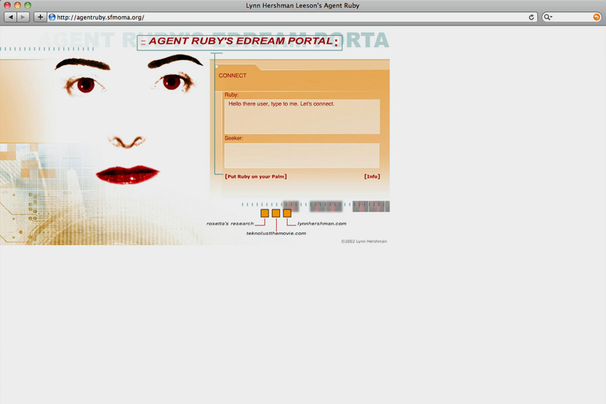The height and width of the screenshot is (404, 606).
Task: Open the 'Put Ruby on your Palm' link
Action: tap(256, 176)
